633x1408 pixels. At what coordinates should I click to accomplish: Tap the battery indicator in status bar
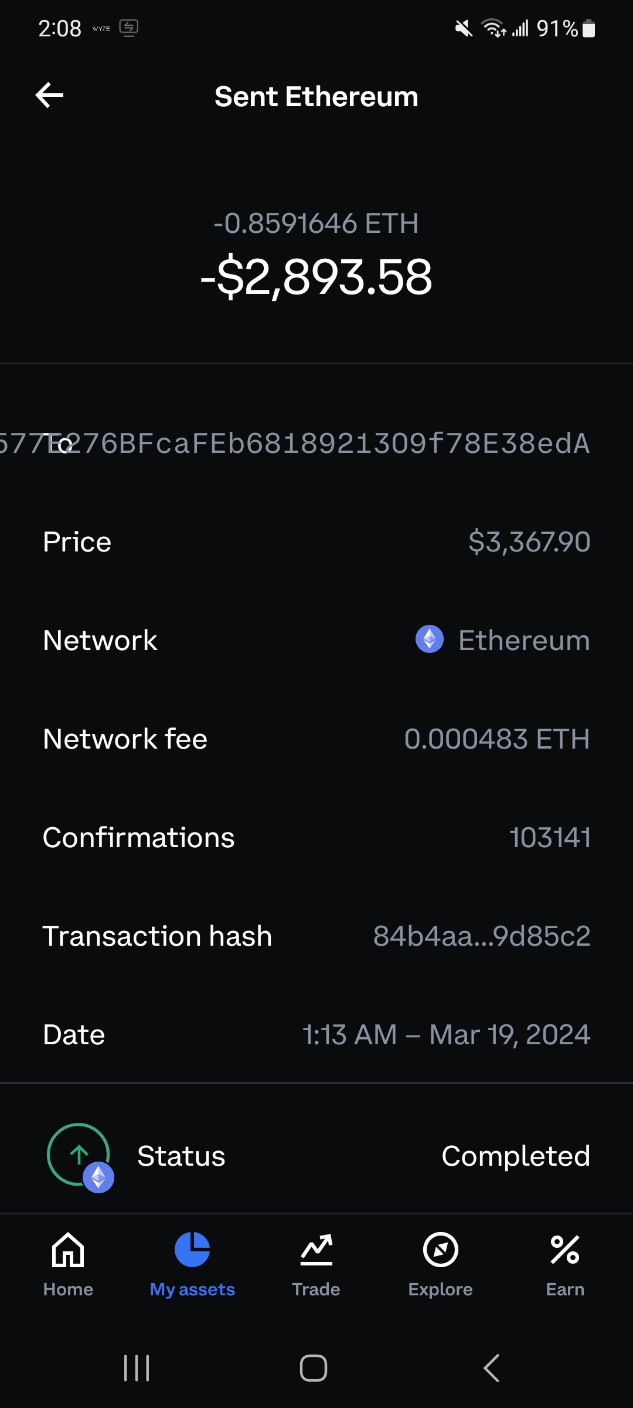click(x=588, y=28)
